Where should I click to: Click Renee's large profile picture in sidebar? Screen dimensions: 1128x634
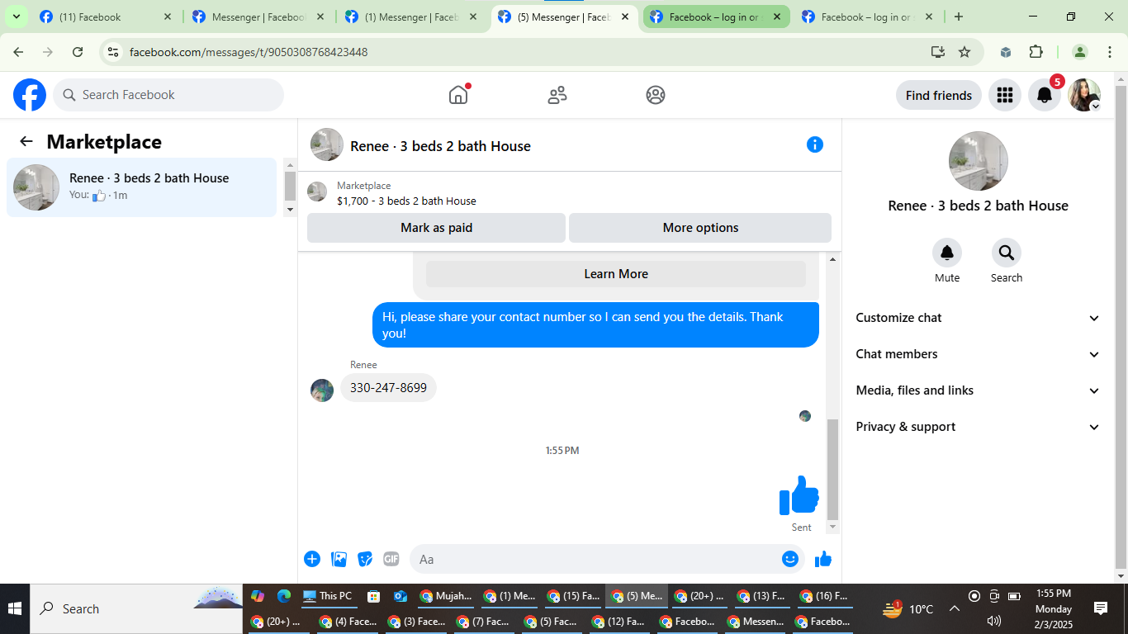[979, 161]
